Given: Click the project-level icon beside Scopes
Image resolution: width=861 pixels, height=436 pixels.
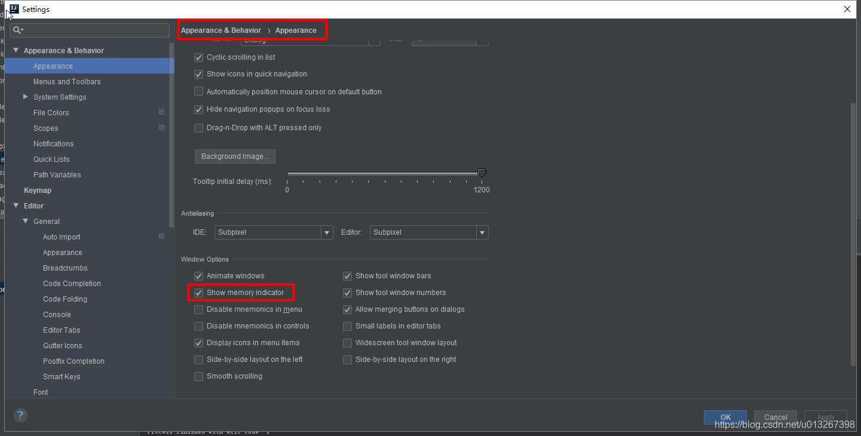Looking at the screenshot, I should pos(161,128).
